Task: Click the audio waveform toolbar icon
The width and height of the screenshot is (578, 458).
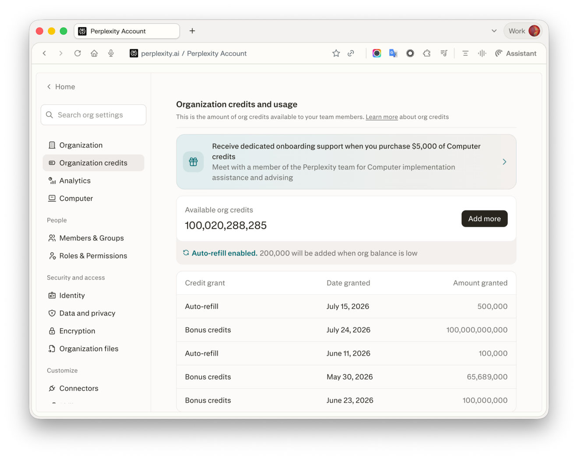Action: click(x=482, y=53)
